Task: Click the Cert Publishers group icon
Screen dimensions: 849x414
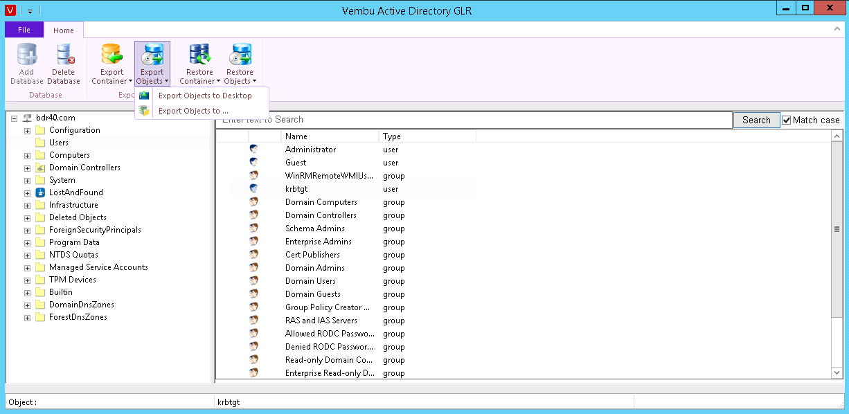Action: pyautogui.click(x=254, y=255)
